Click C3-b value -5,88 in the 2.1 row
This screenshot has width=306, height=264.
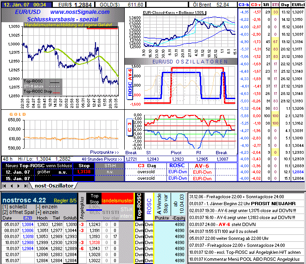pos(244,116)
